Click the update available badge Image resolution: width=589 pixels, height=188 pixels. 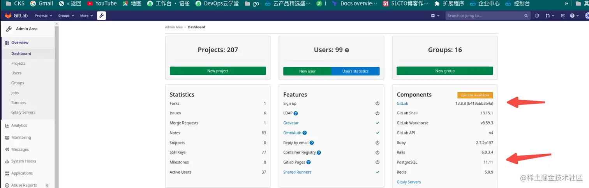point(475,95)
